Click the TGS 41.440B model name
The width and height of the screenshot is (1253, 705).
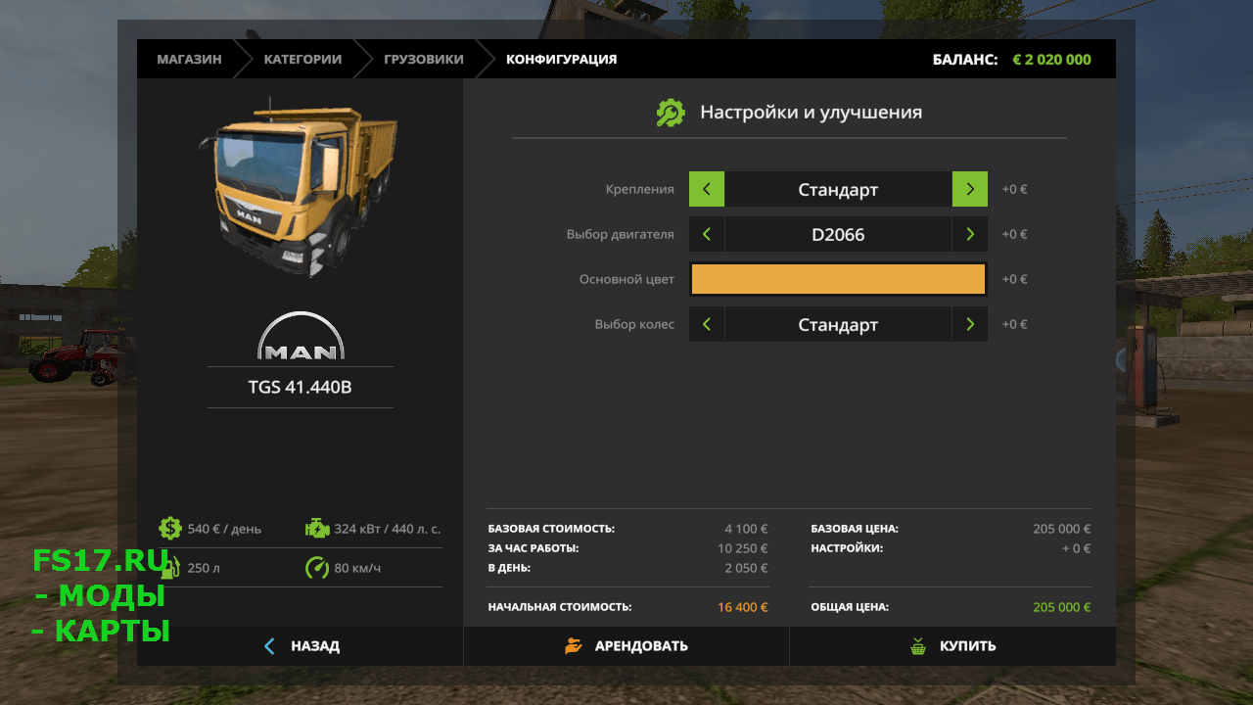click(300, 387)
